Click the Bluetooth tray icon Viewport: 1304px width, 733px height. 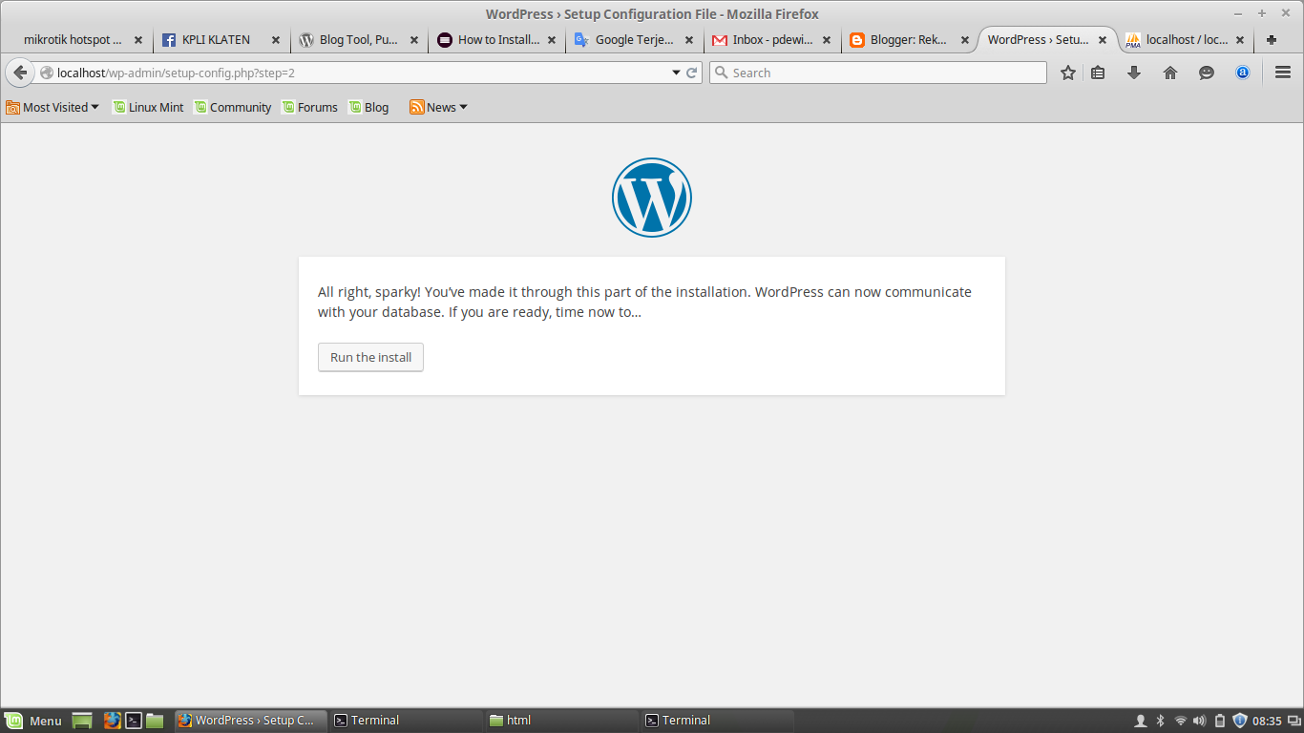pyautogui.click(x=1161, y=721)
